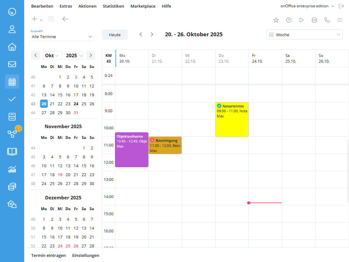Screen dimensions: 349x262
Task: Click the Favorites star icon
Action: click(x=276, y=20)
